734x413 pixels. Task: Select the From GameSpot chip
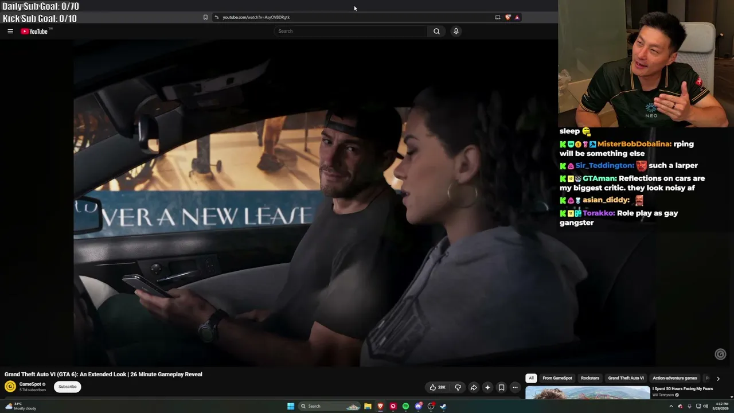tap(557, 378)
